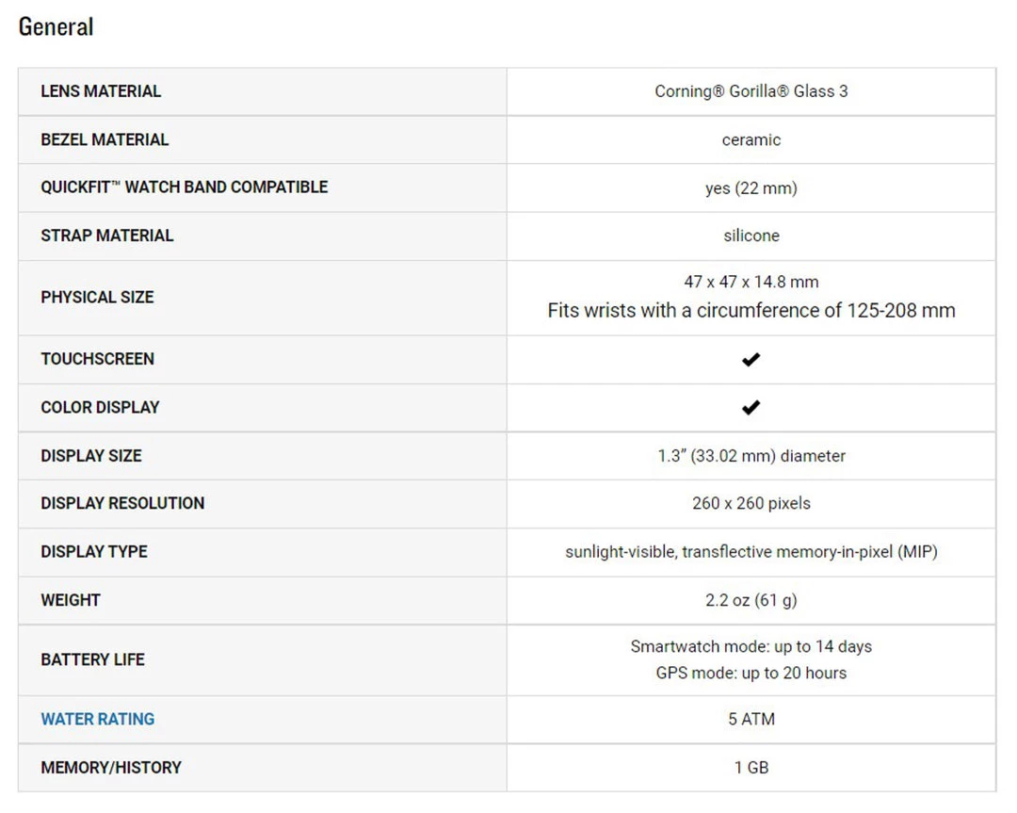
Task: Click the 47 x 47 x 14.8 mm text
Action: click(x=751, y=282)
